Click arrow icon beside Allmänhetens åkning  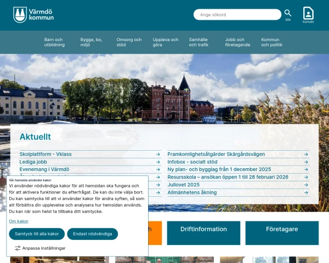coord(306,192)
